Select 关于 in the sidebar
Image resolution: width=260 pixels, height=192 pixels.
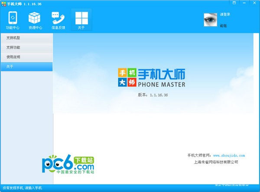click(27, 67)
